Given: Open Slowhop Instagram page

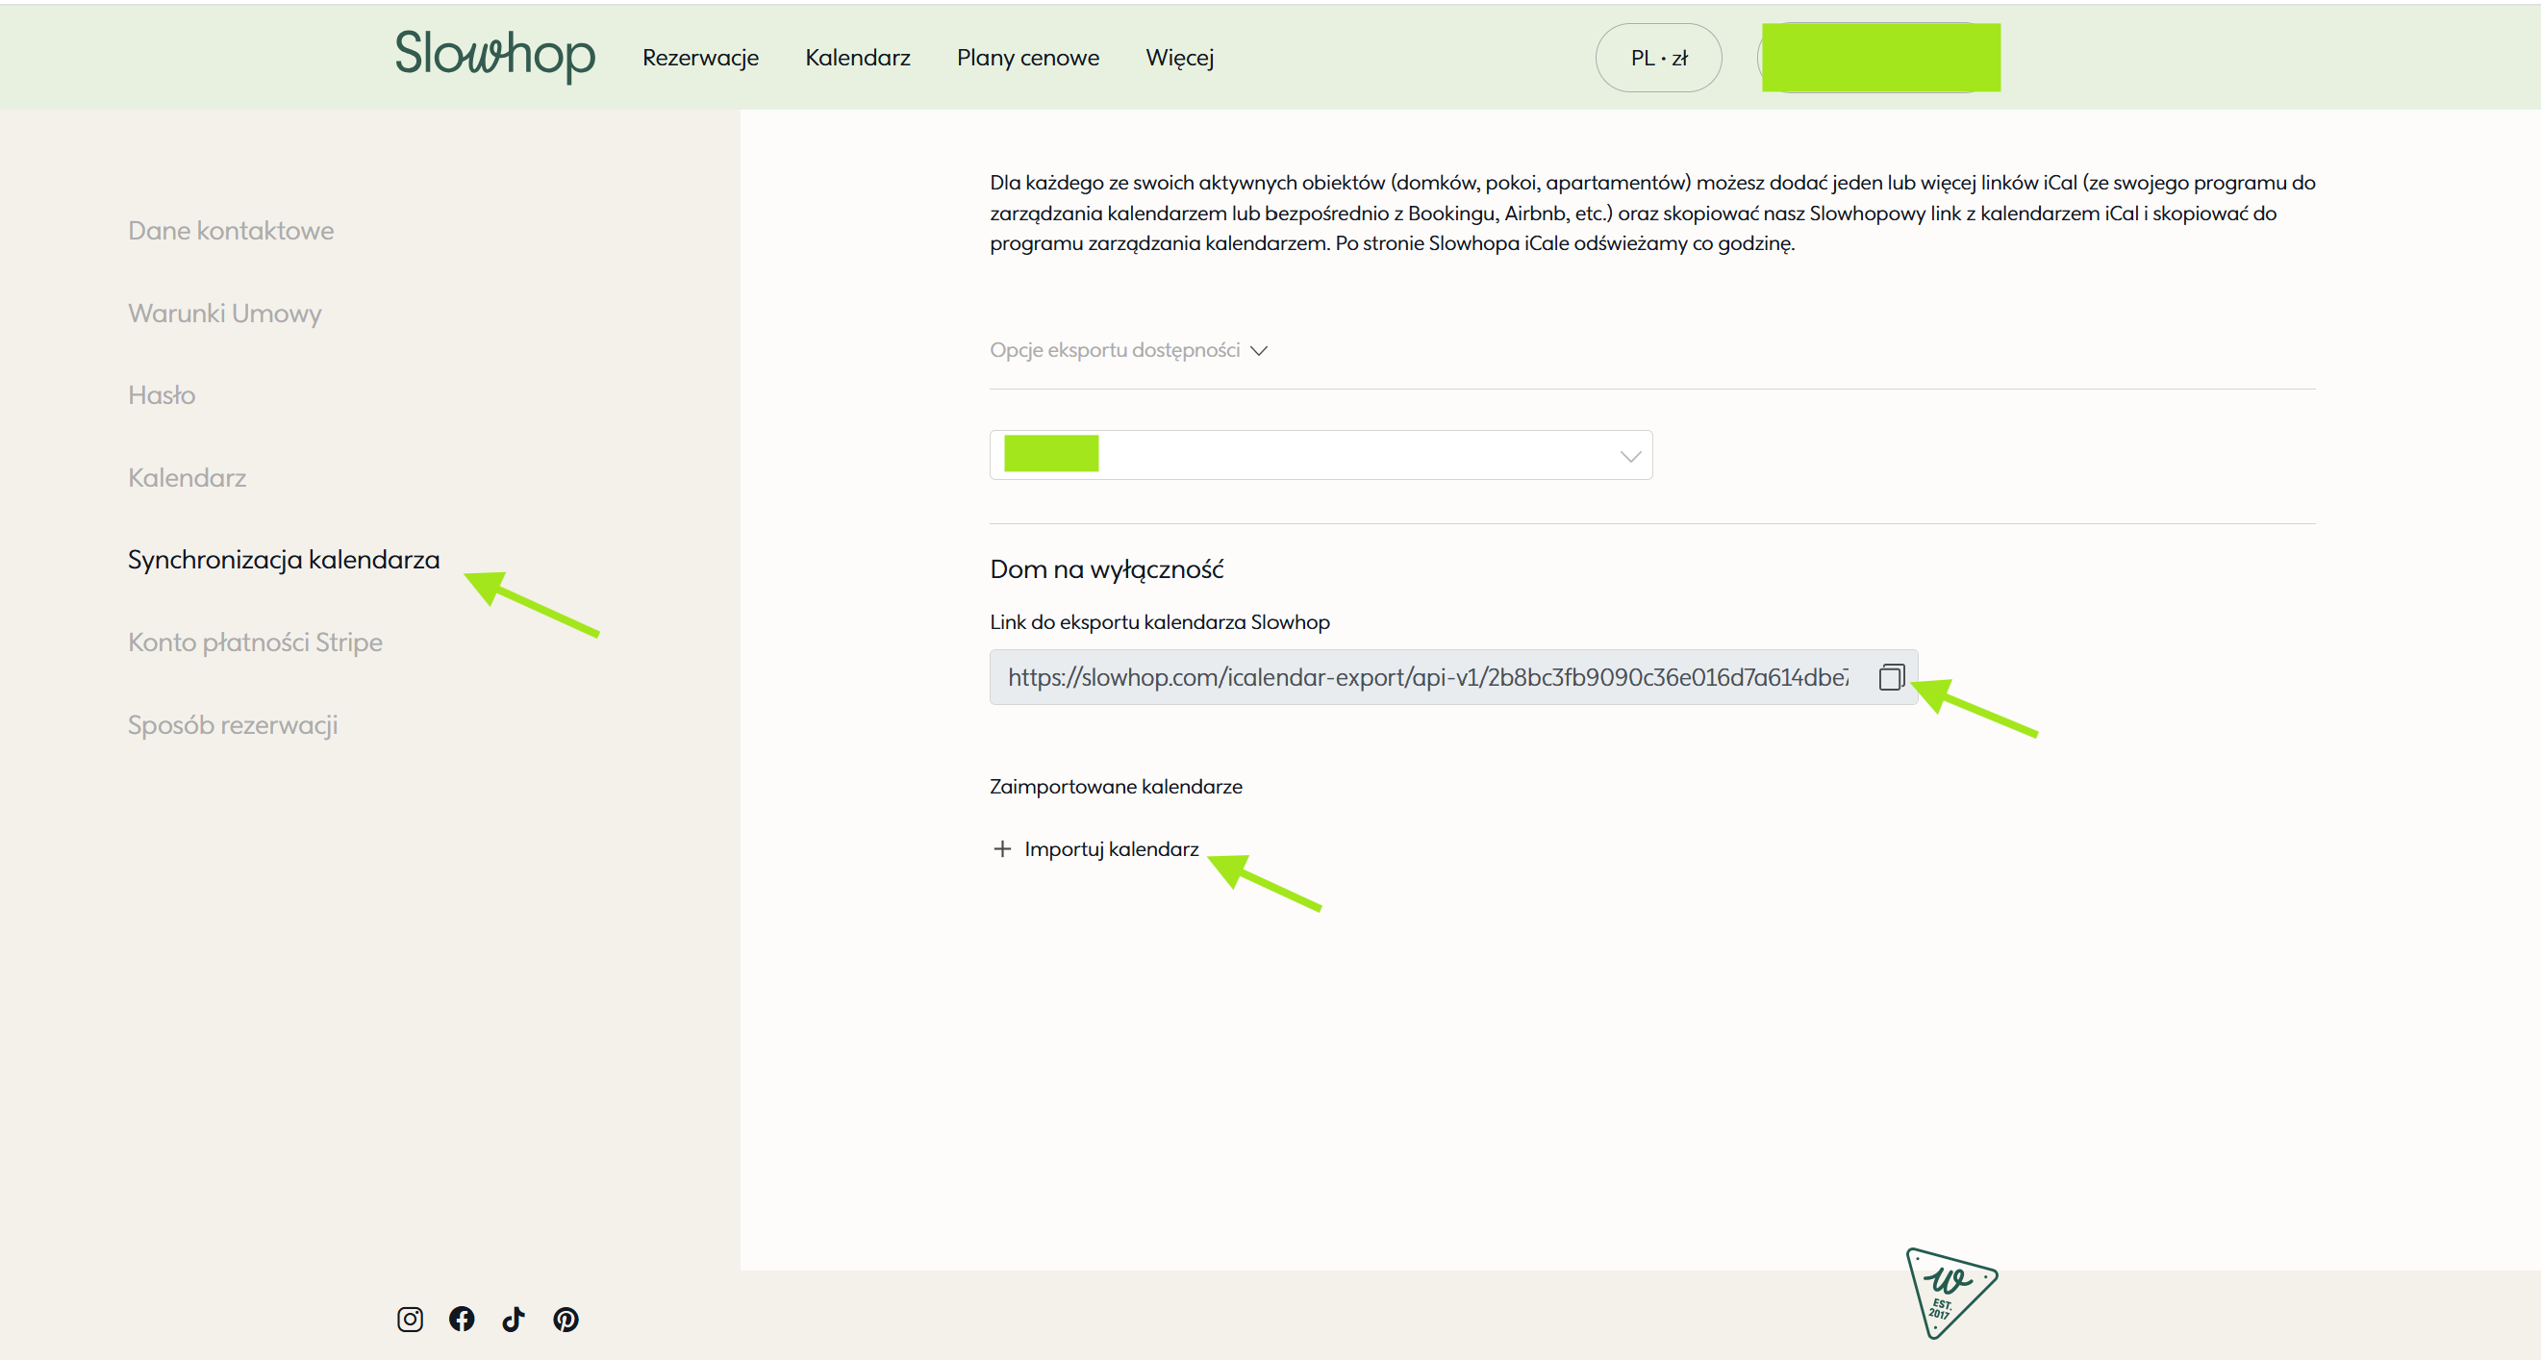Looking at the screenshot, I should 410,1319.
